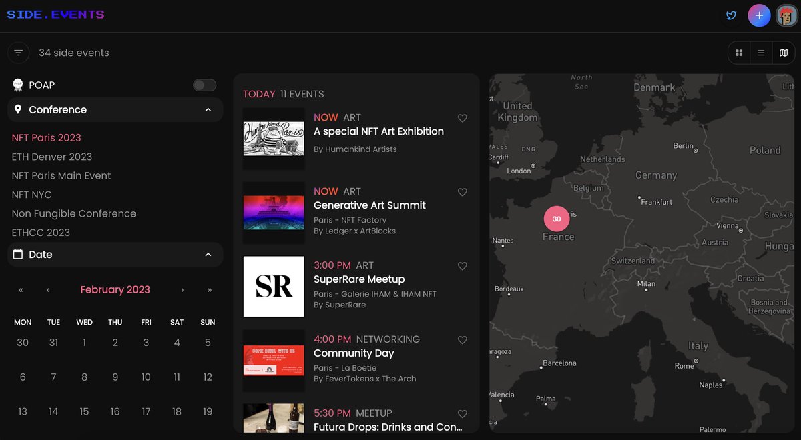Select ETHCC 2023 conference

41,233
